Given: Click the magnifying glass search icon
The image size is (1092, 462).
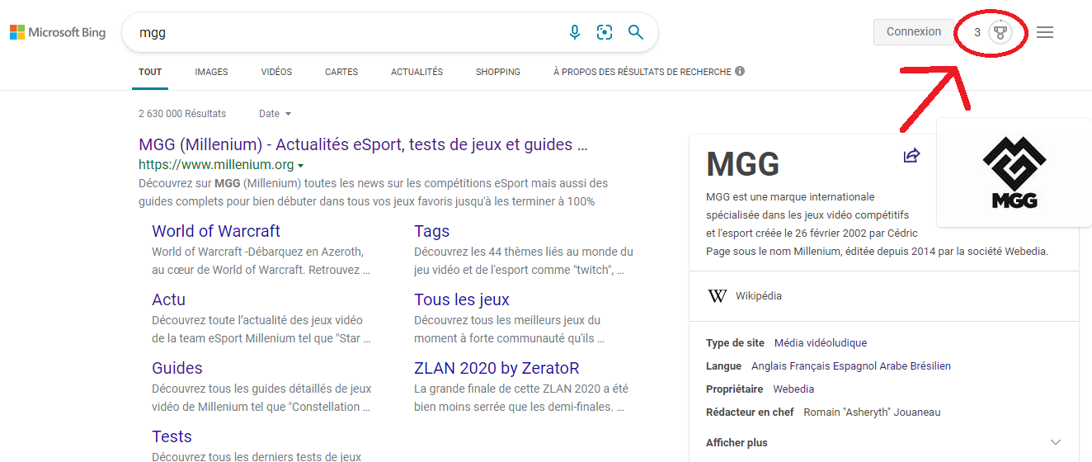Looking at the screenshot, I should point(635,32).
